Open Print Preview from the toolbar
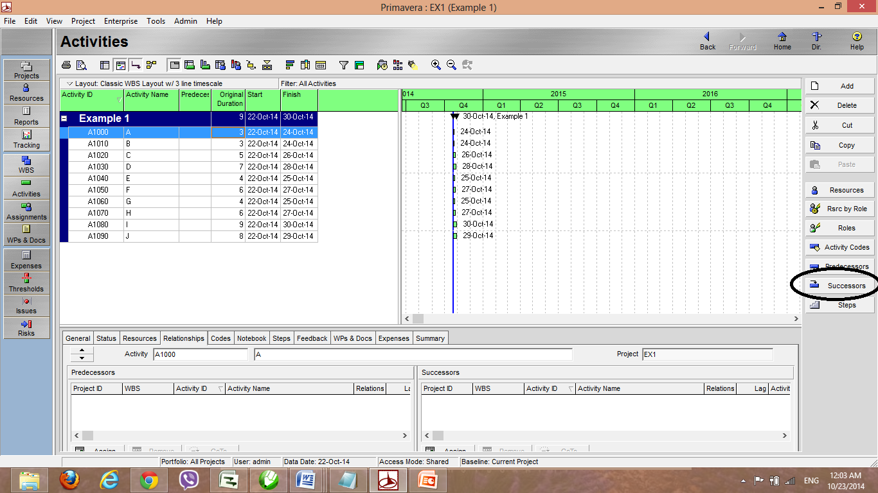The width and height of the screenshot is (878, 493). [82, 65]
